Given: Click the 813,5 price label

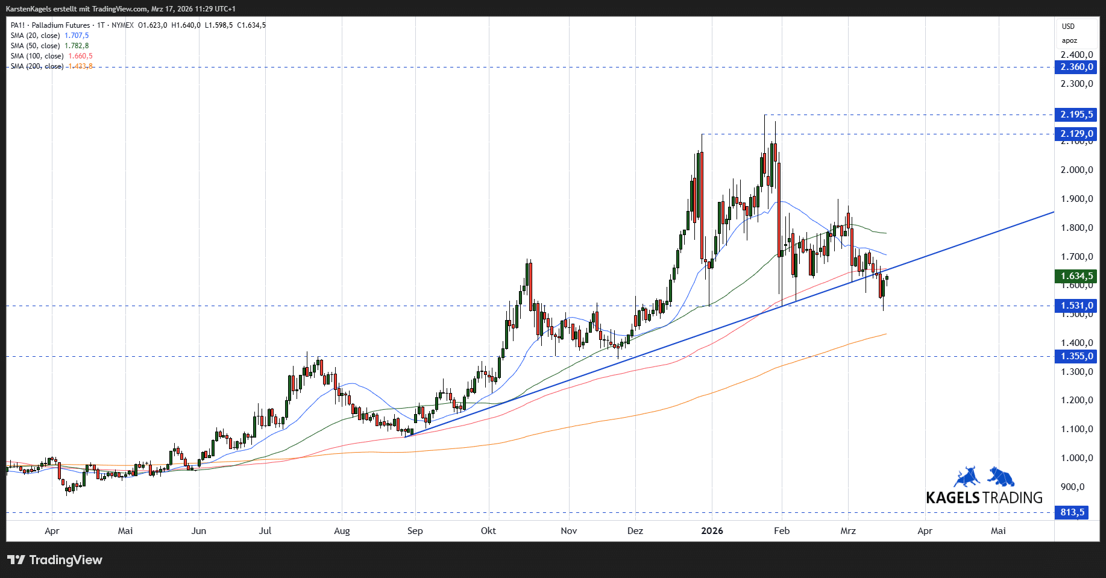Looking at the screenshot, I should (x=1072, y=512).
